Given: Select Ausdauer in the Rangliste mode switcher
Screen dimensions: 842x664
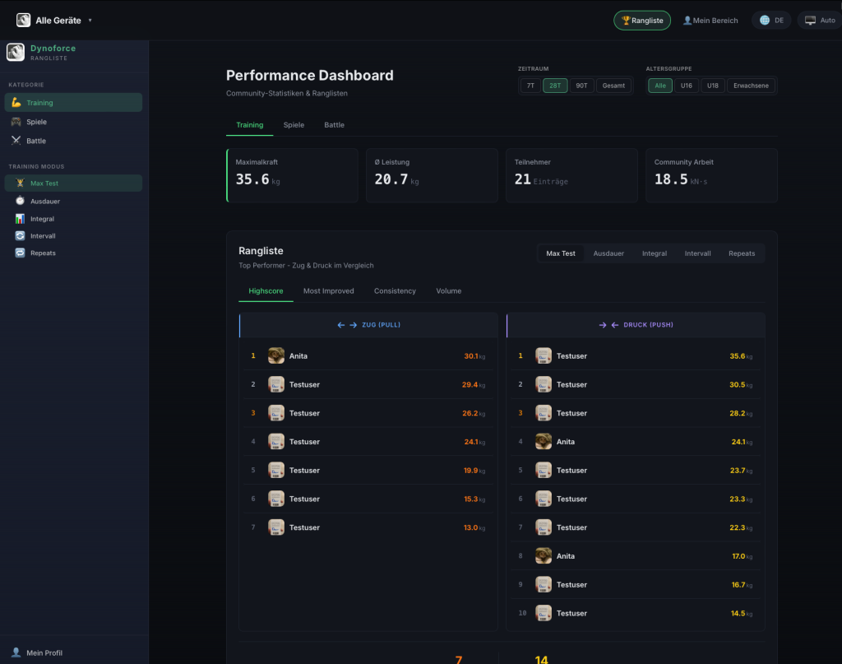Looking at the screenshot, I should [608, 253].
